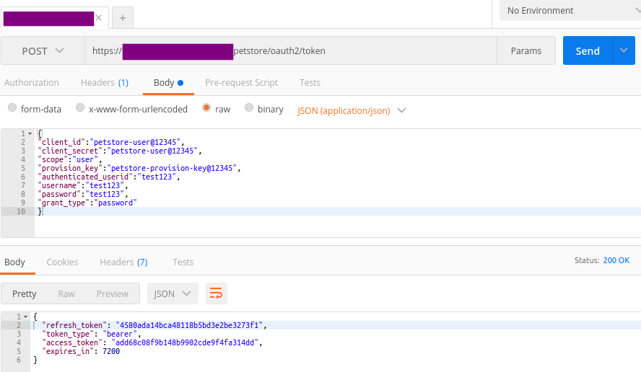Select the binary body option
641x372 pixels.
point(249,109)
